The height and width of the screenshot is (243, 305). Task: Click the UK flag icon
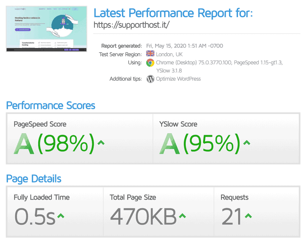150,54
